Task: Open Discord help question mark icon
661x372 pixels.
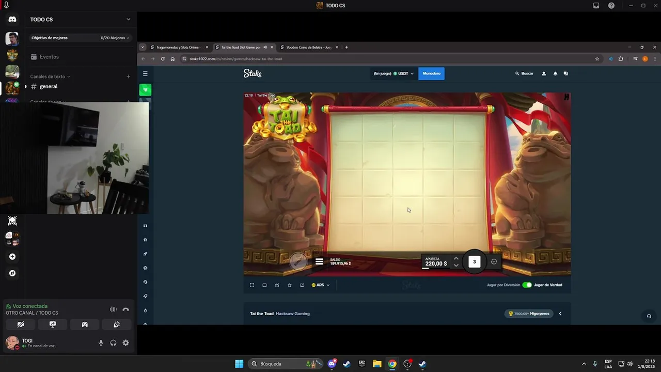Action: point(611,5)
